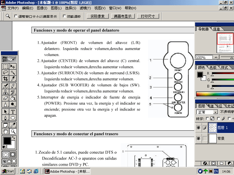This screenshot has height=175, width=234.
Task: Select the Hand tool
Action: [6, 131]
